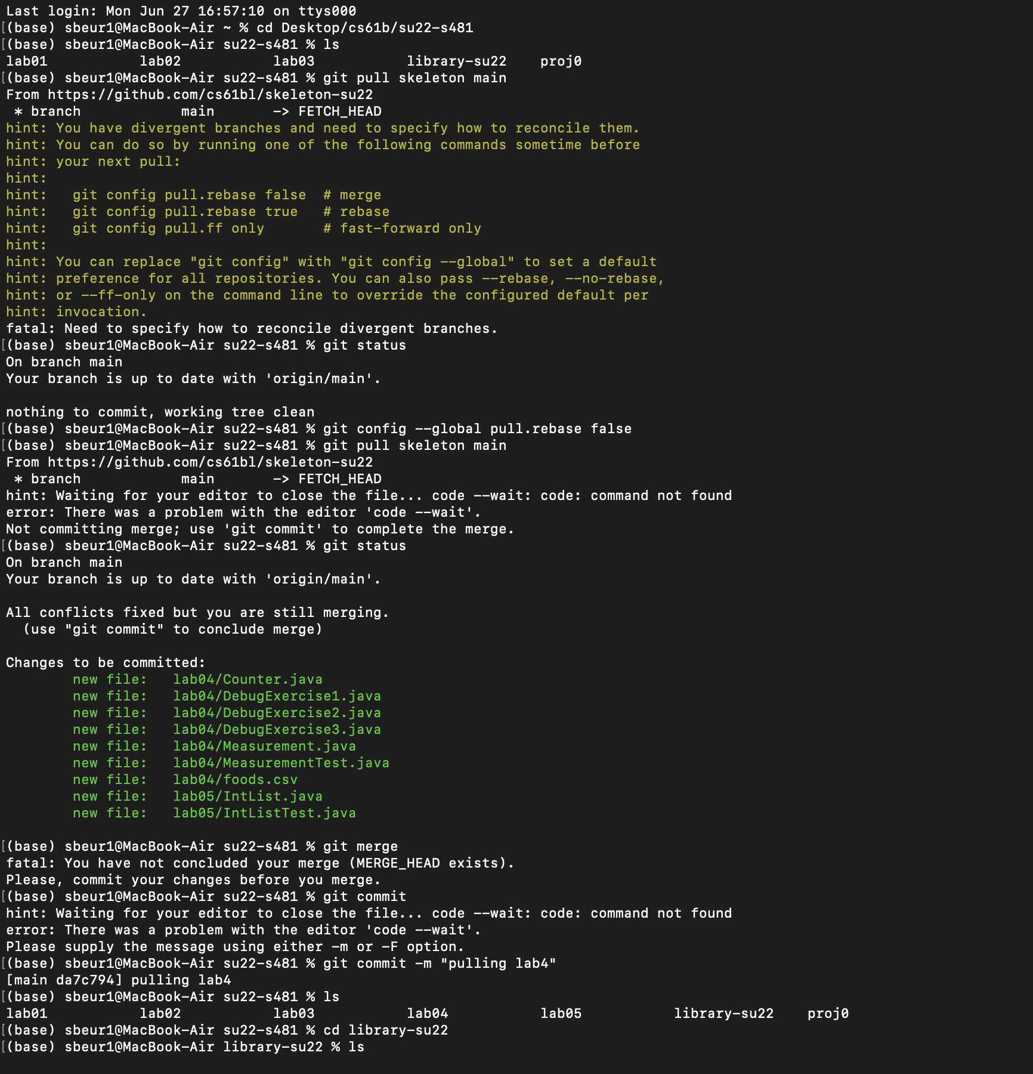The height and width of the screenshot is (1074, 1033).
Task: Click the fatal divergent branches error line
Action: 252,329
